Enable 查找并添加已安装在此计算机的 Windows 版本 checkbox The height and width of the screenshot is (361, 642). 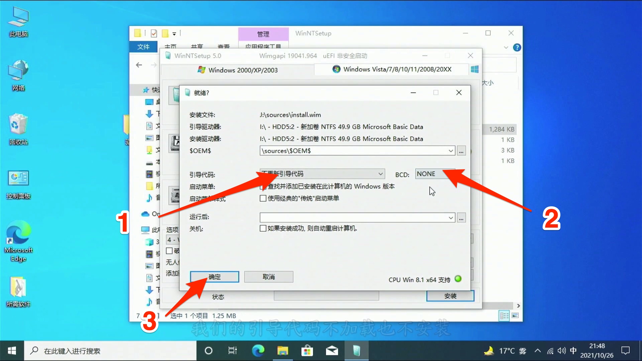pyautogui.click(x=263, y=187)
